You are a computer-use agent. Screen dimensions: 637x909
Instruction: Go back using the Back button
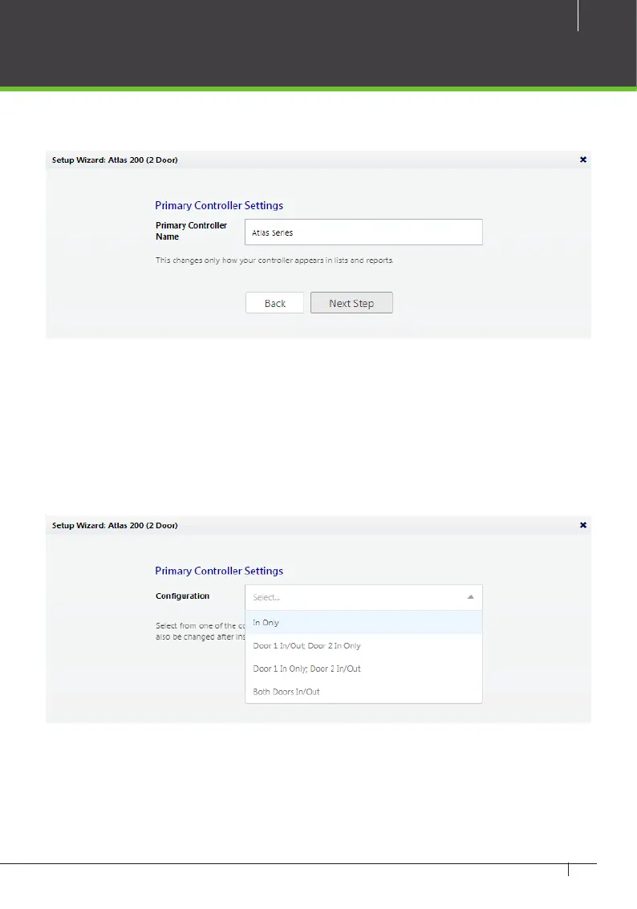pyautogui.click(x=274, y=303)
